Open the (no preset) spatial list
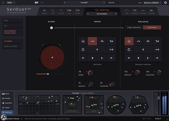 102,14
